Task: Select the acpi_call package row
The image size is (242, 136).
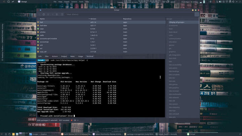Action: click(101, 52)
